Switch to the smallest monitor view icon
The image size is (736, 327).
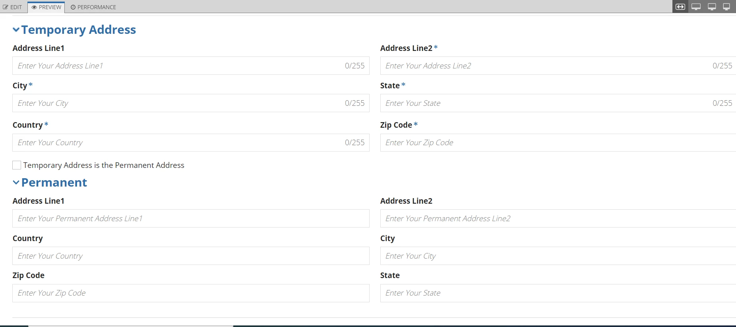pyautogui.click(x=726, y=7)
